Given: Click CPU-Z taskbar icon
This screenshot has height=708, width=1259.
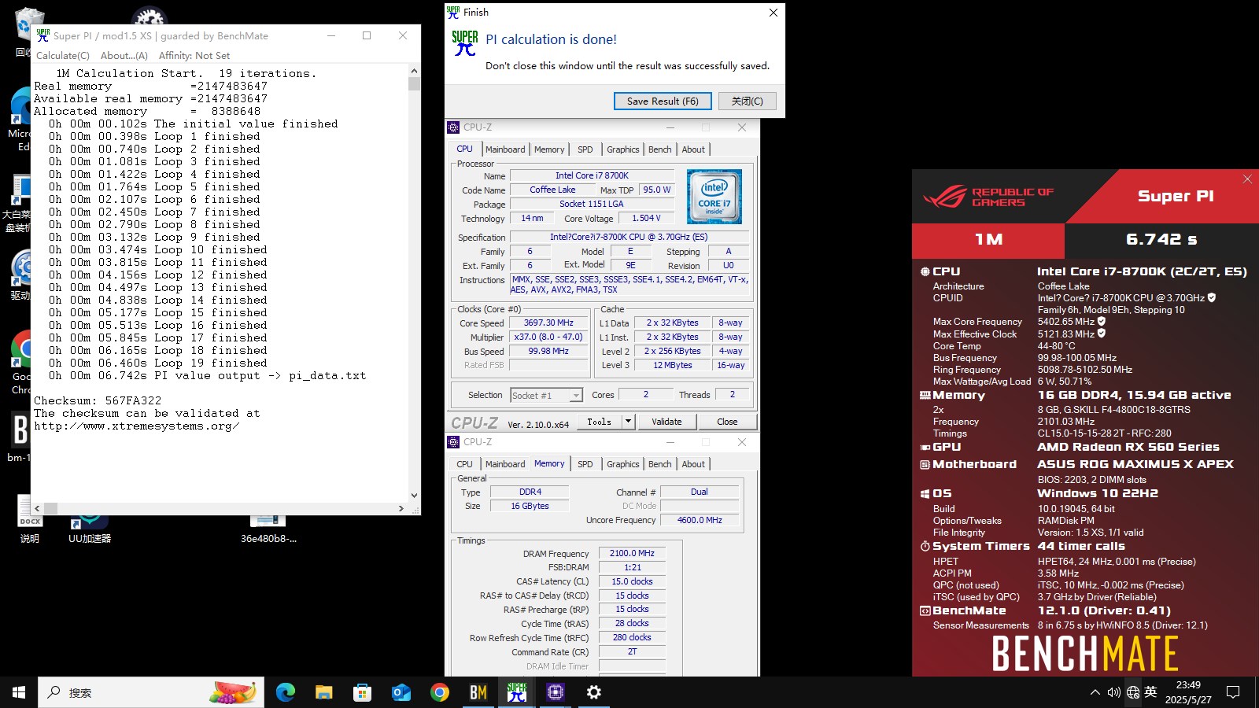Looking at the screenshot, I should (x=556, y=692).
